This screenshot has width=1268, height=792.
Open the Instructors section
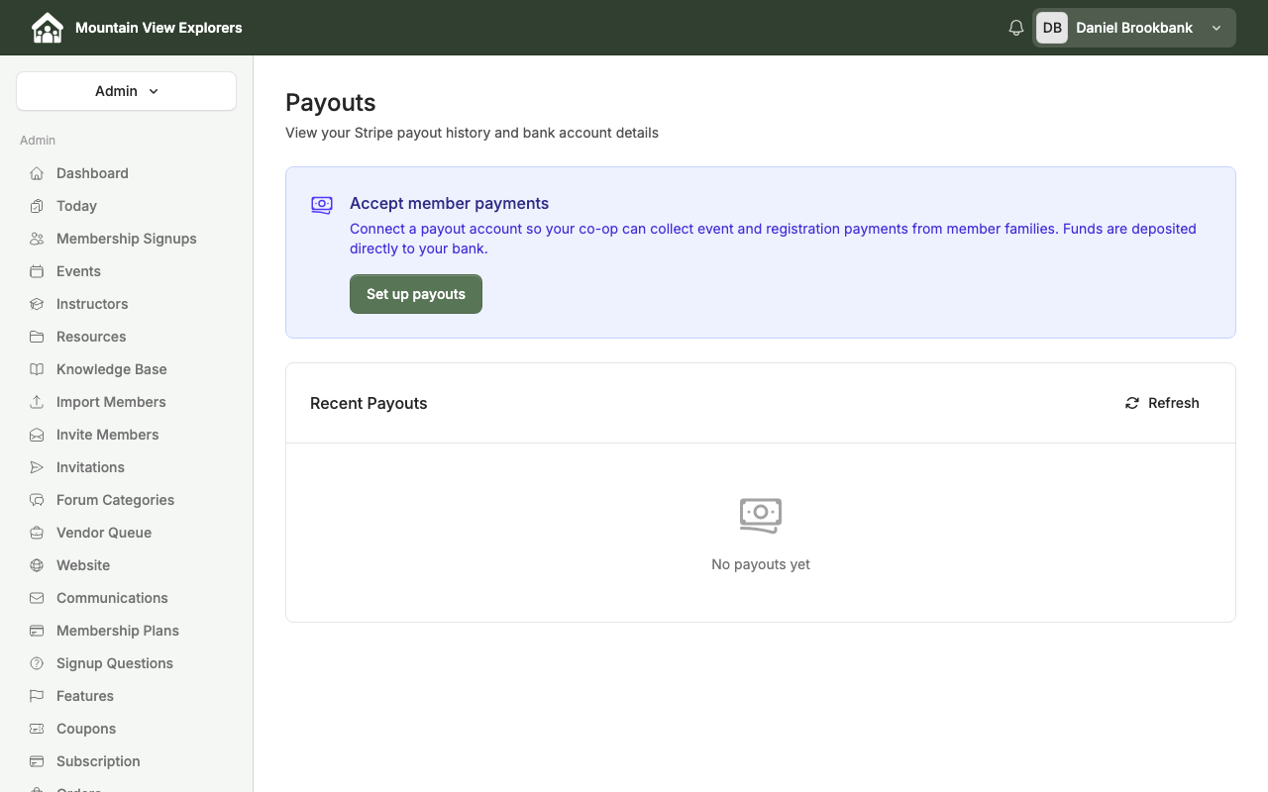[92, 304]
